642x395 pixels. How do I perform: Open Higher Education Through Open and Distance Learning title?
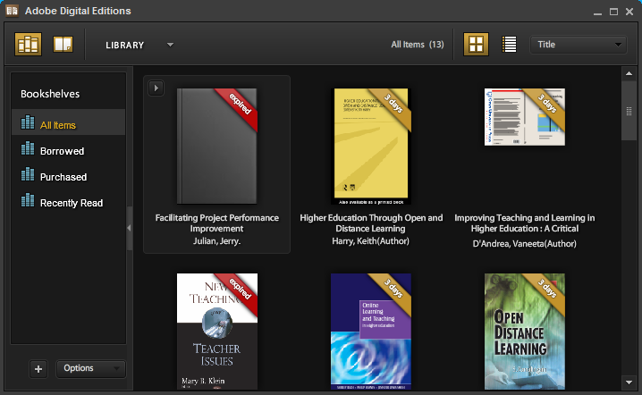point(371,218)
